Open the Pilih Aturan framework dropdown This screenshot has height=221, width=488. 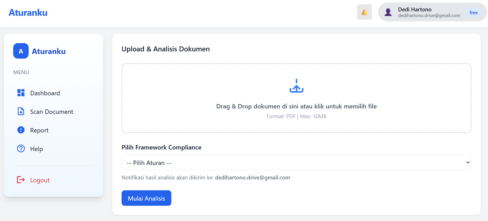pos(296,162)
